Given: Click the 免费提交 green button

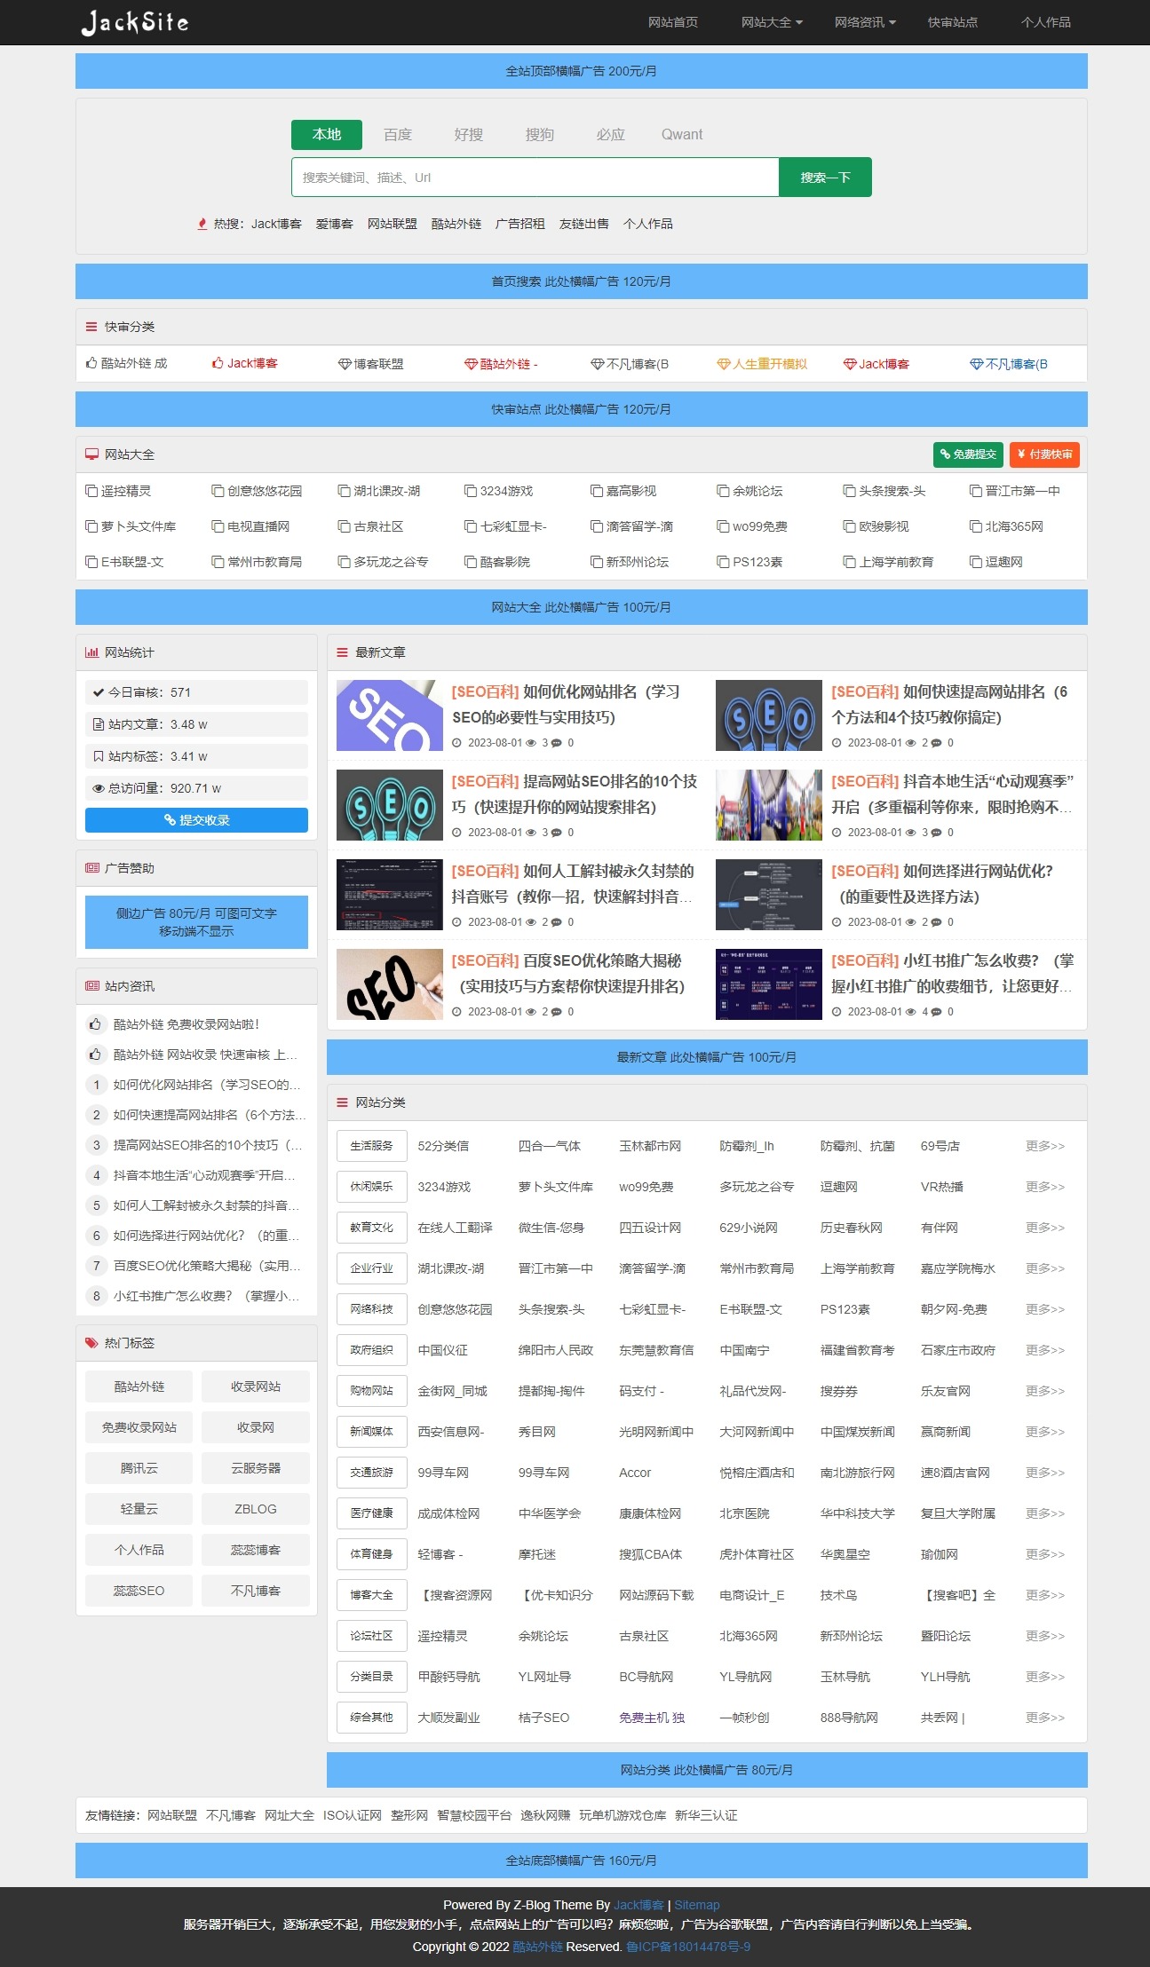Looking at the screenshot, I should coord(968,454).
